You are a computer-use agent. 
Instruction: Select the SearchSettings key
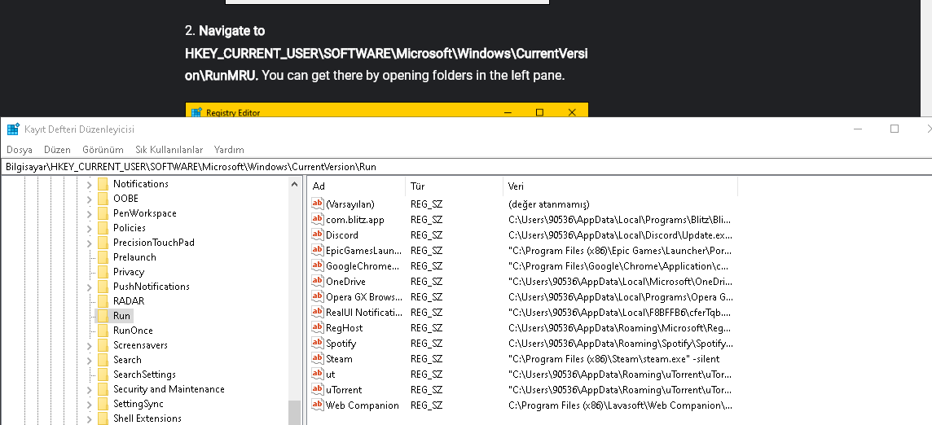[144, 375]
